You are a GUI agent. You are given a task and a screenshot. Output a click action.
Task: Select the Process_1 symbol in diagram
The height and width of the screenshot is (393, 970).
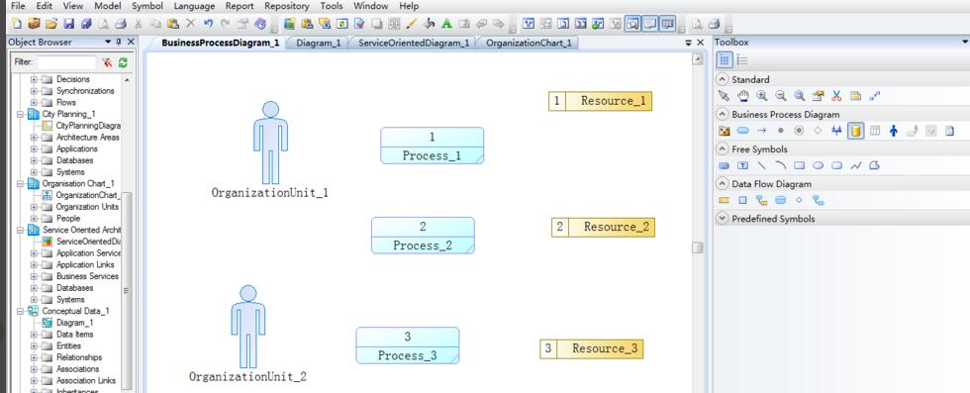(432, 146)
